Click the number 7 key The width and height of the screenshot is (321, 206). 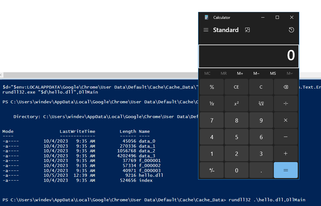(212, 120)
